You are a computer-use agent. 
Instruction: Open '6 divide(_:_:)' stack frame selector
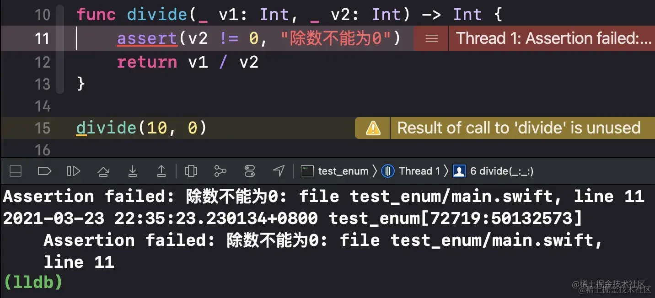(493, 171)
